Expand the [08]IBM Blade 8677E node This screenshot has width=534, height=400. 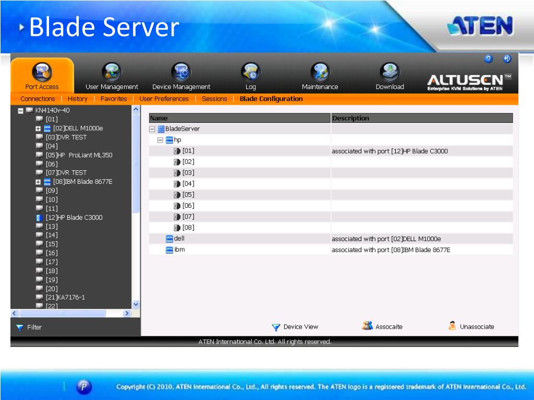point(38,182)
